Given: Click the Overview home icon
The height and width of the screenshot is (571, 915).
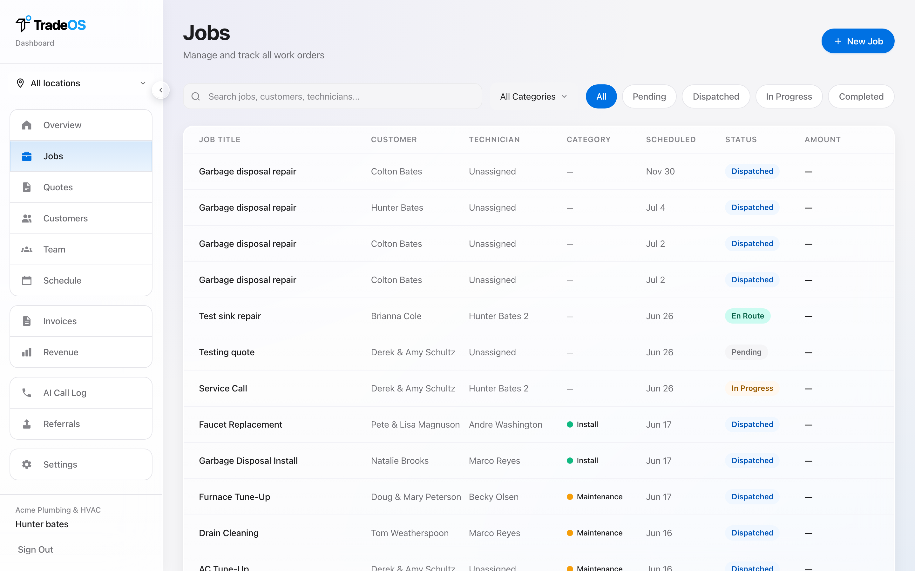Looking at the screenshot, I should [x=26, y=125].
